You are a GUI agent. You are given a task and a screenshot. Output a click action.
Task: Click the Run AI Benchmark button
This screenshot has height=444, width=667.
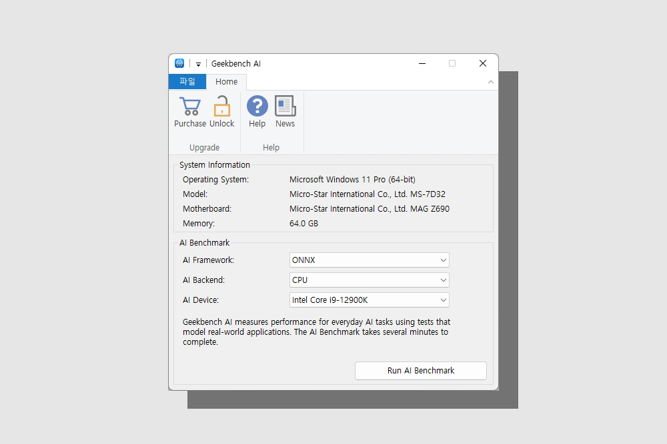point(421,371)
